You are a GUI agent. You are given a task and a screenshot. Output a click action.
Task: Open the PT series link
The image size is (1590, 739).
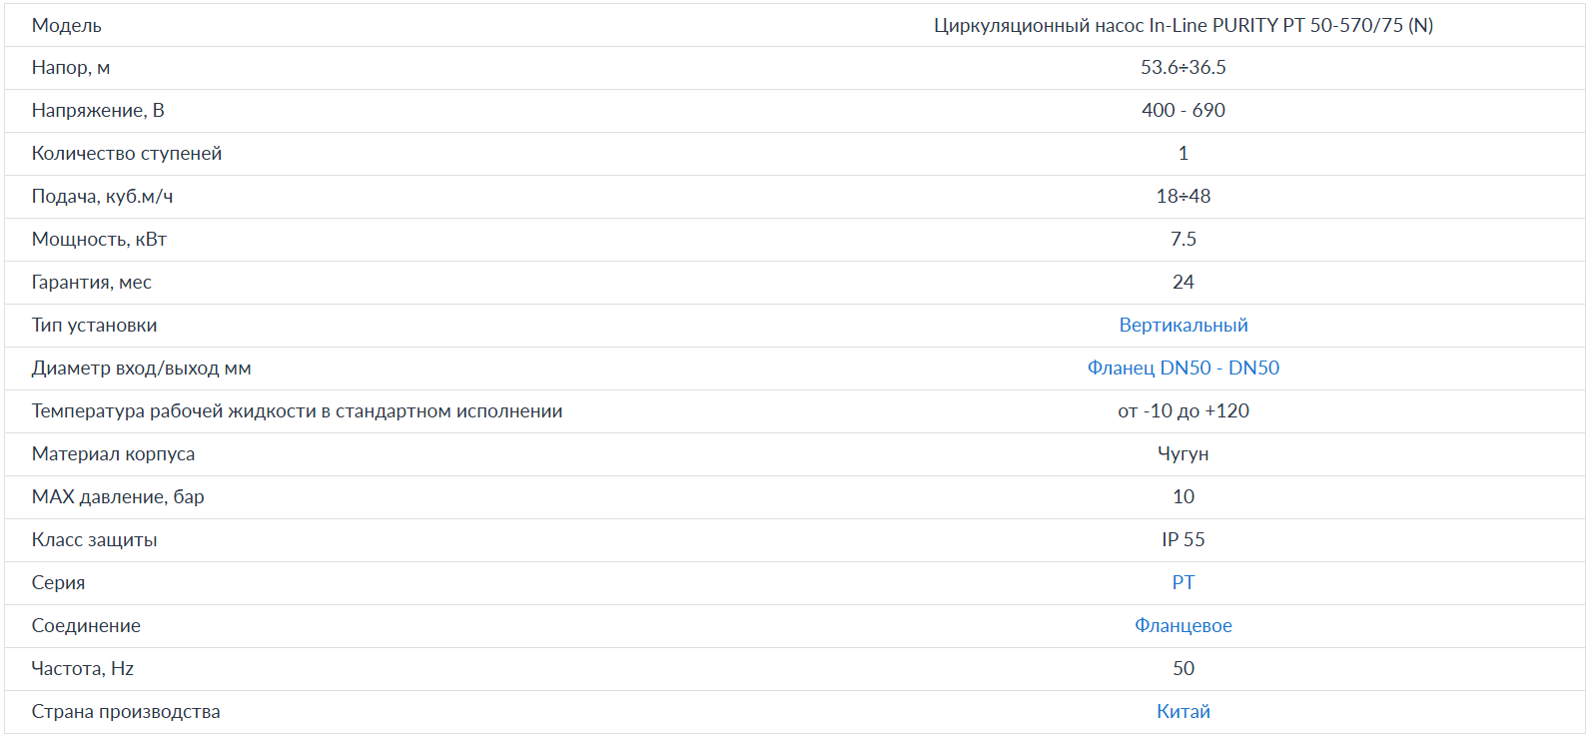tap(1183, 583)
